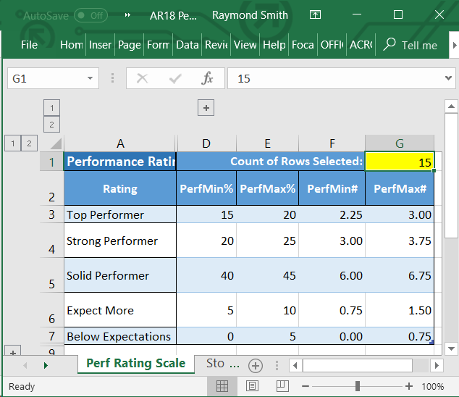Select the 6.75 PerfMax# cell
This screenshot has height=397, width=459.
(400, 275)
